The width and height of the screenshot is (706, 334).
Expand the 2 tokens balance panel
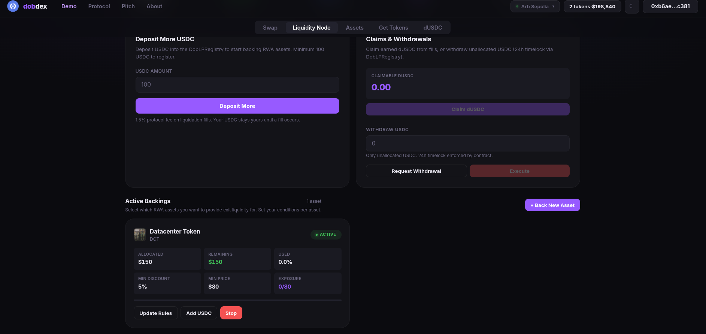[592, 6]
